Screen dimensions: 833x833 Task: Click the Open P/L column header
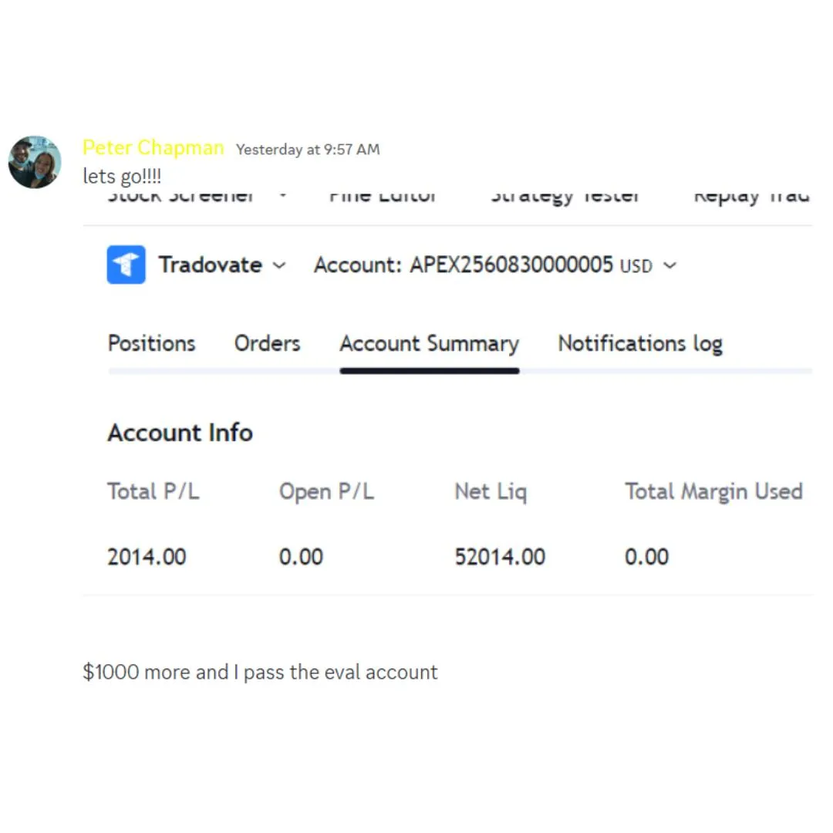click(326, 492)
